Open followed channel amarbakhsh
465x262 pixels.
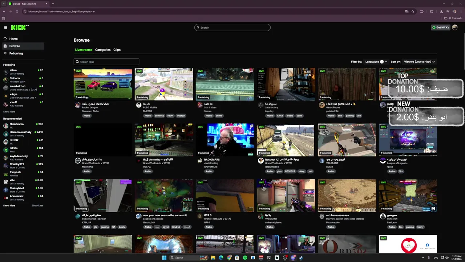coord(23,88)
